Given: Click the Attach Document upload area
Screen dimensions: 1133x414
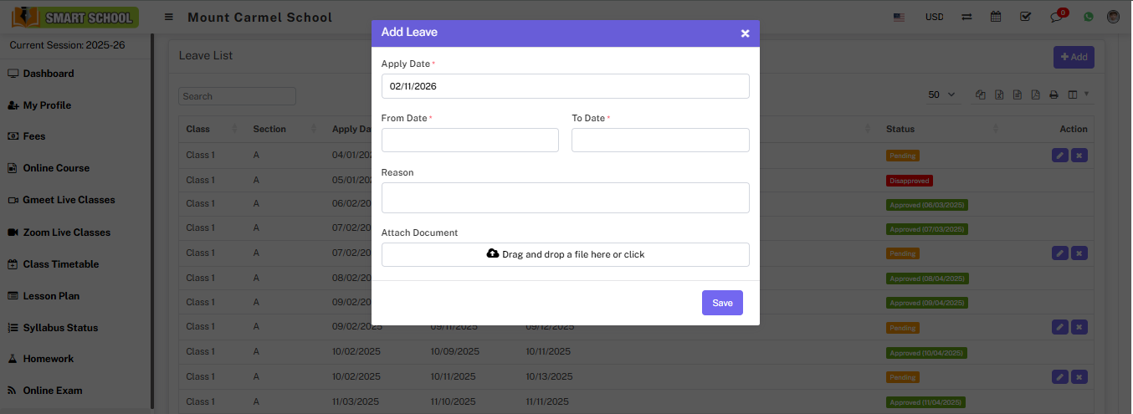Looking at the screenshot, I should [x=565, y=254].
